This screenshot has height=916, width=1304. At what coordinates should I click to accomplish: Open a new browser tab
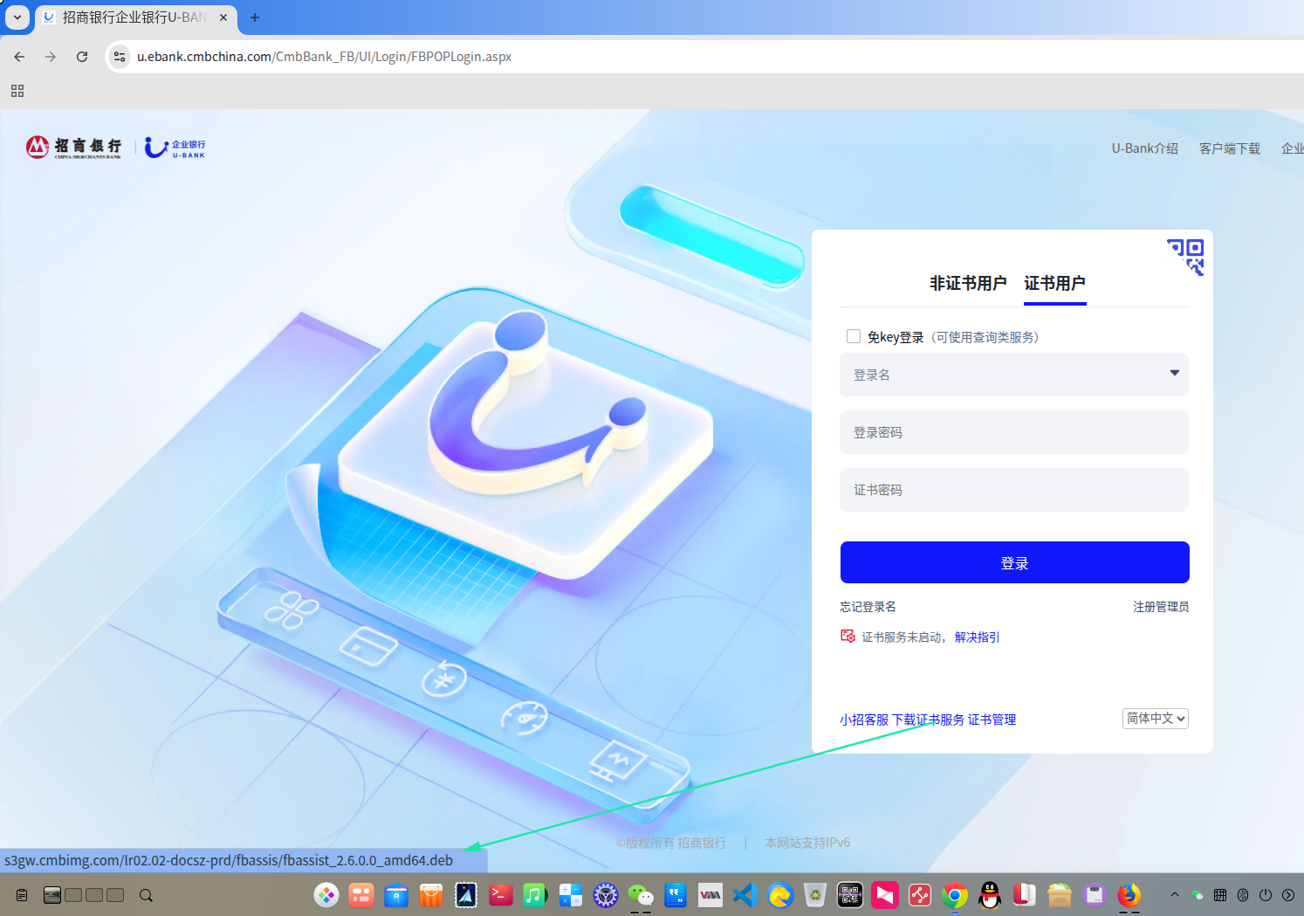point(255,17)
